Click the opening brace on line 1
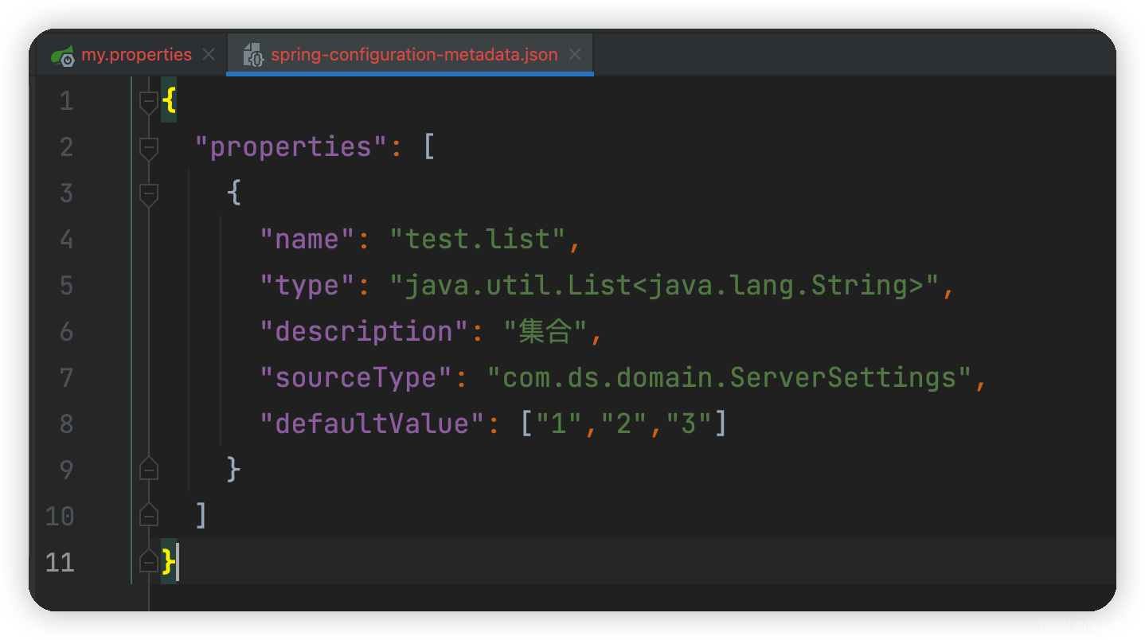Viewport: 1145px width, 640px height. [169, 101]
